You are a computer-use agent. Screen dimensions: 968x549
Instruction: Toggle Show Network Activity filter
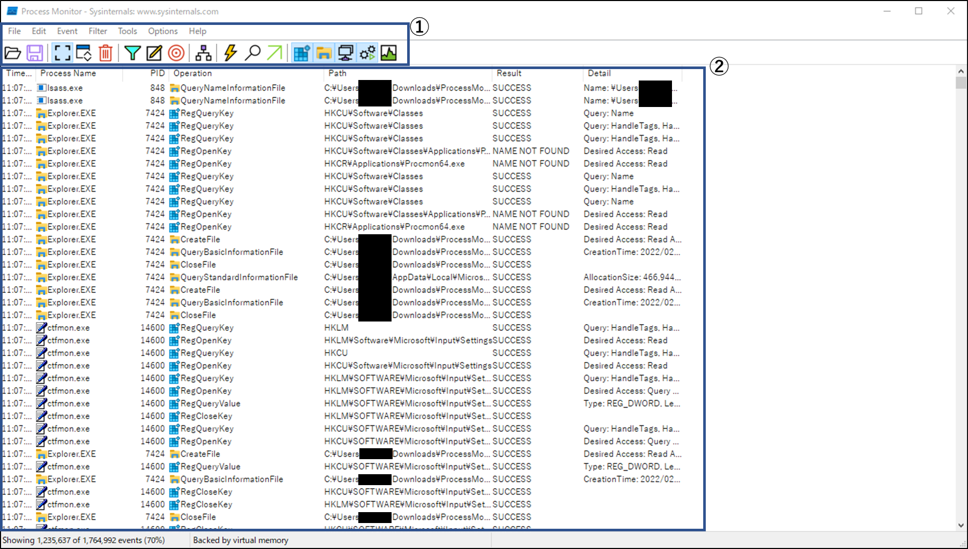click(x=345, y=53)
